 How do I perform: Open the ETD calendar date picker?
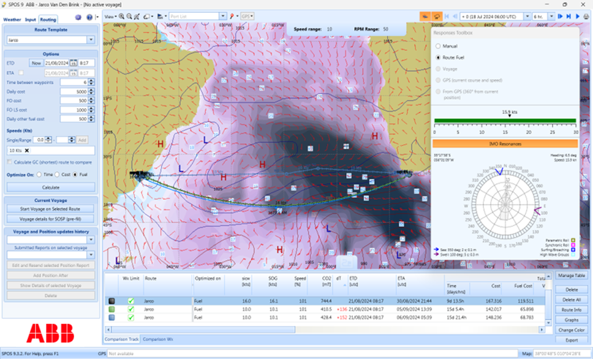tap(73, 63)
